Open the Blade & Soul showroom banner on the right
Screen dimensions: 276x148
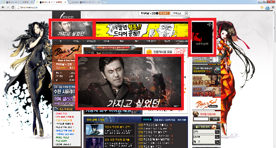pyautogui.click(x=206, y=104)
